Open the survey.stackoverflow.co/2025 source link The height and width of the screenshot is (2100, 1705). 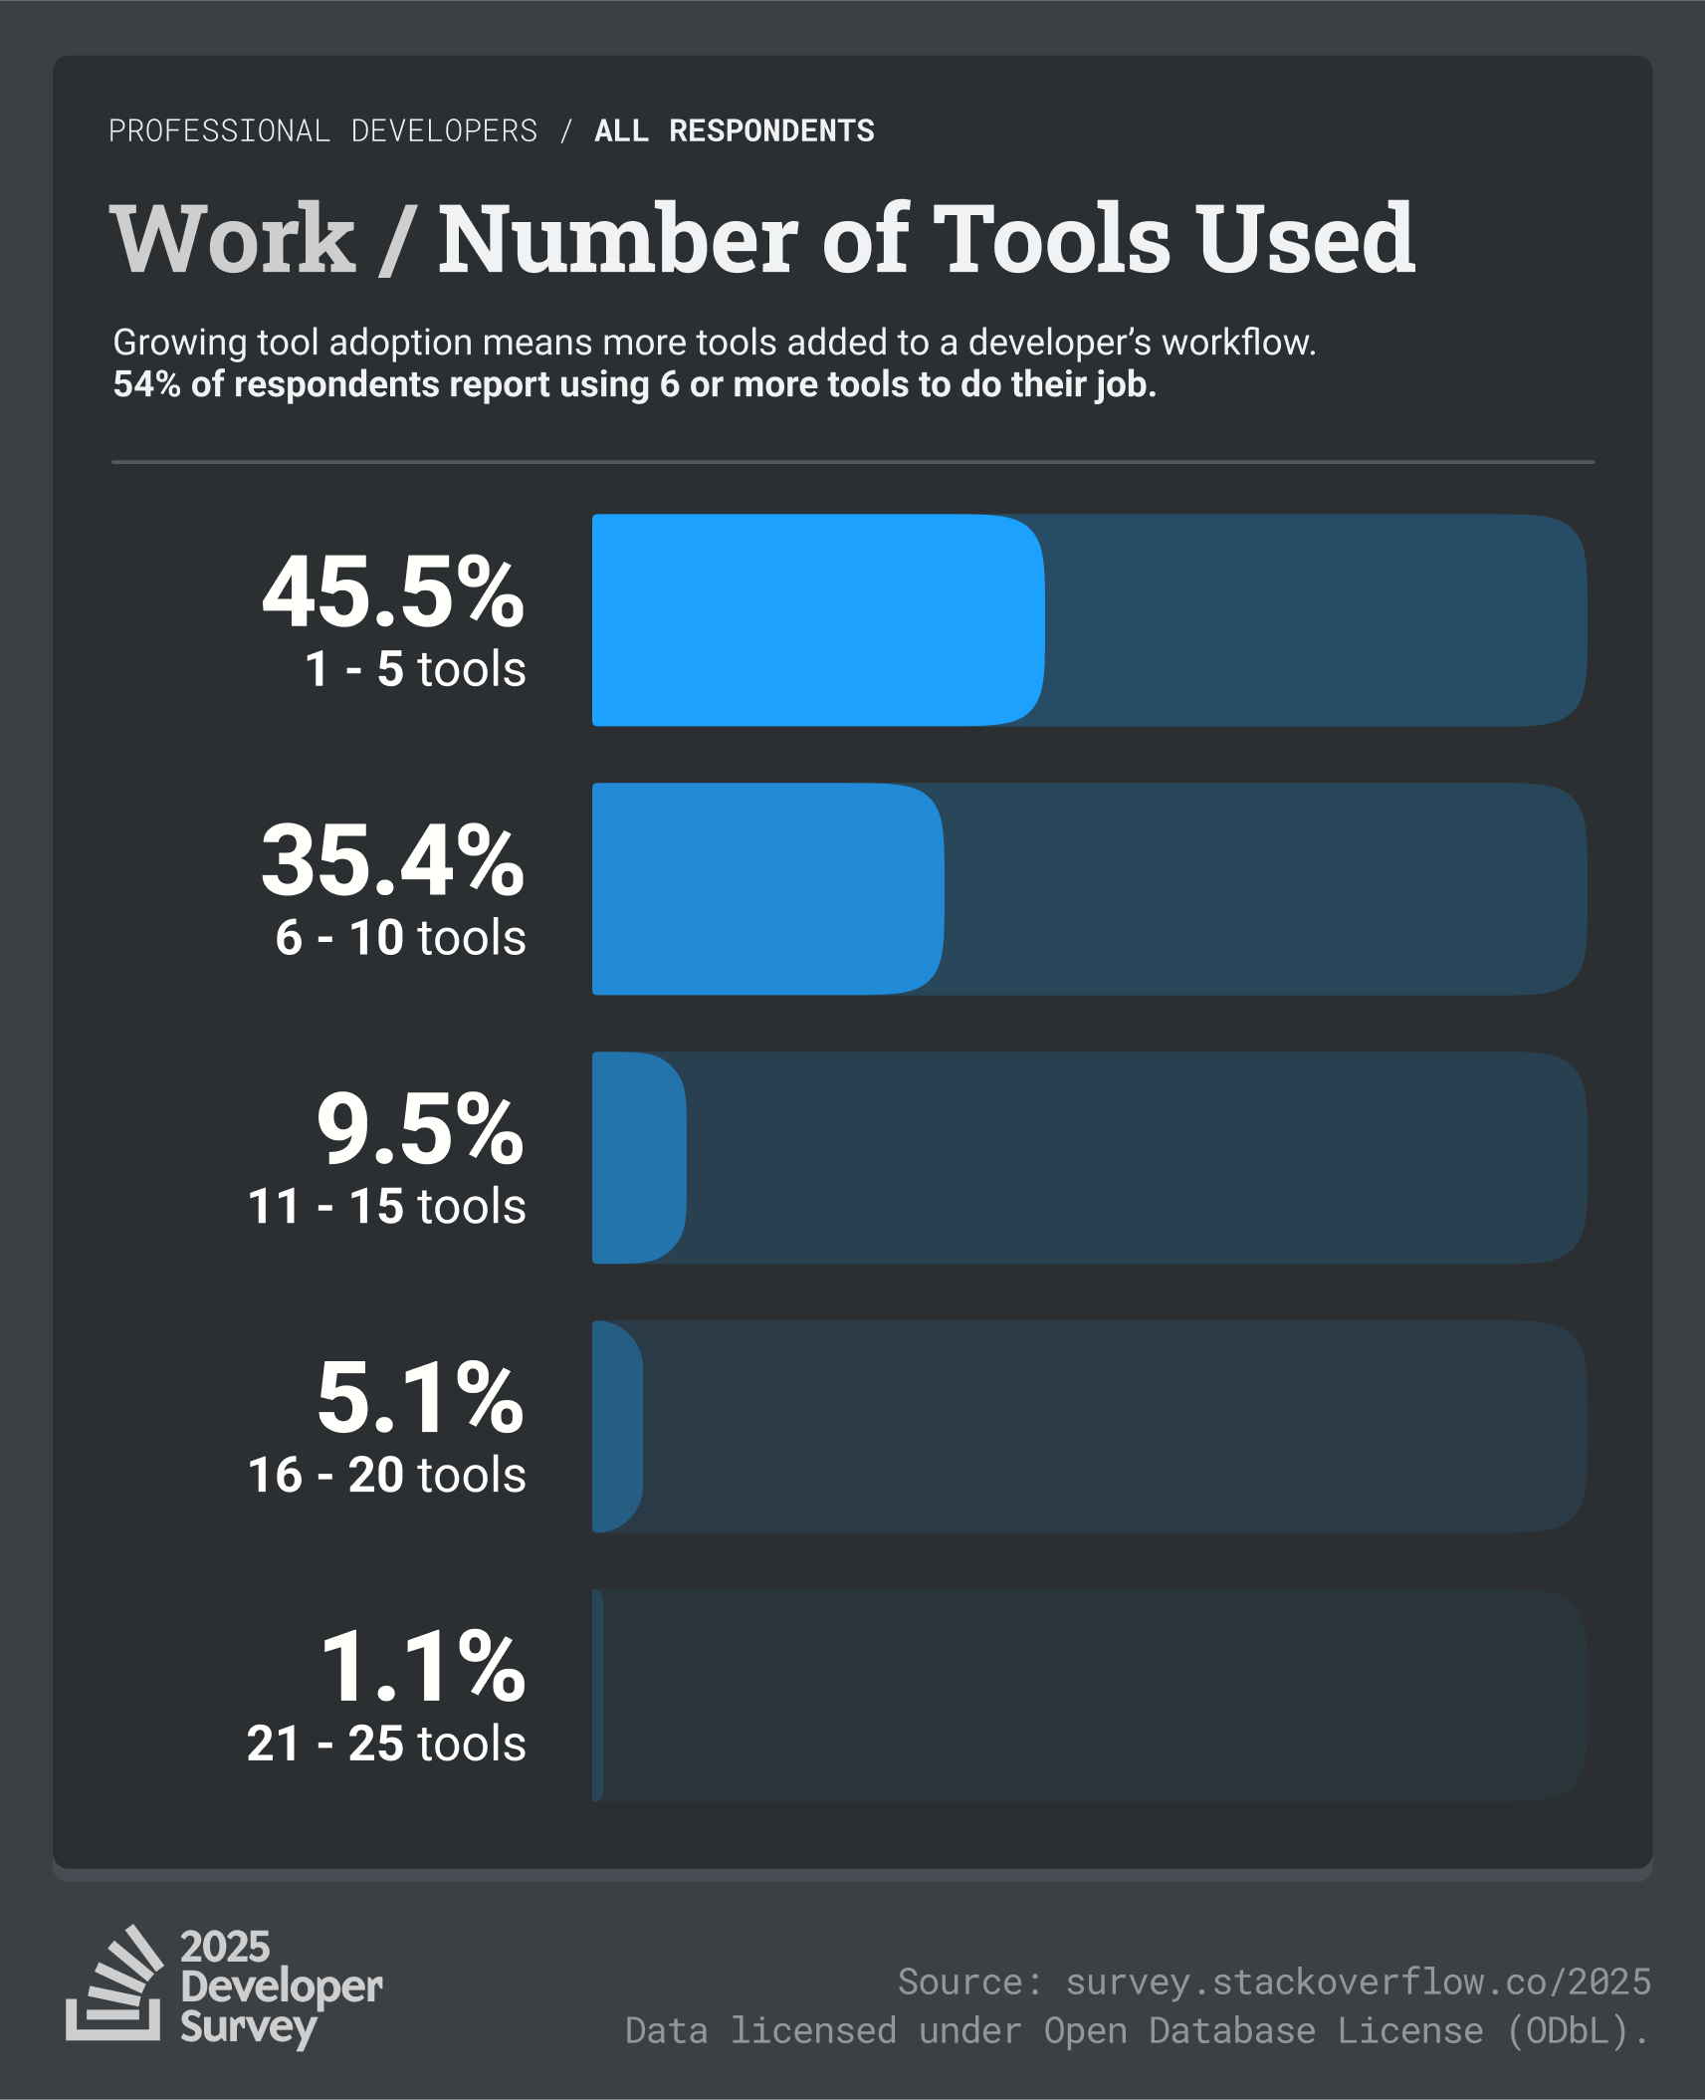coord(1359,1983)
